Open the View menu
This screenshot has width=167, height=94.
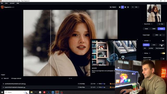[x=6, y=3]
